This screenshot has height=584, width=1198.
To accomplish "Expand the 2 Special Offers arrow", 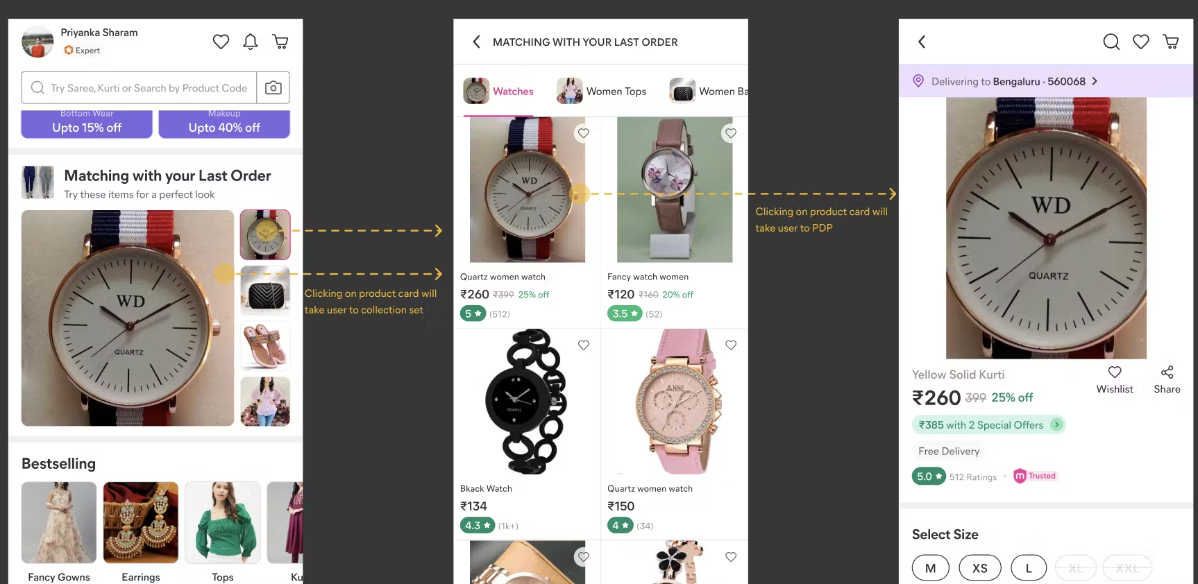I will tap(1056, 424).
